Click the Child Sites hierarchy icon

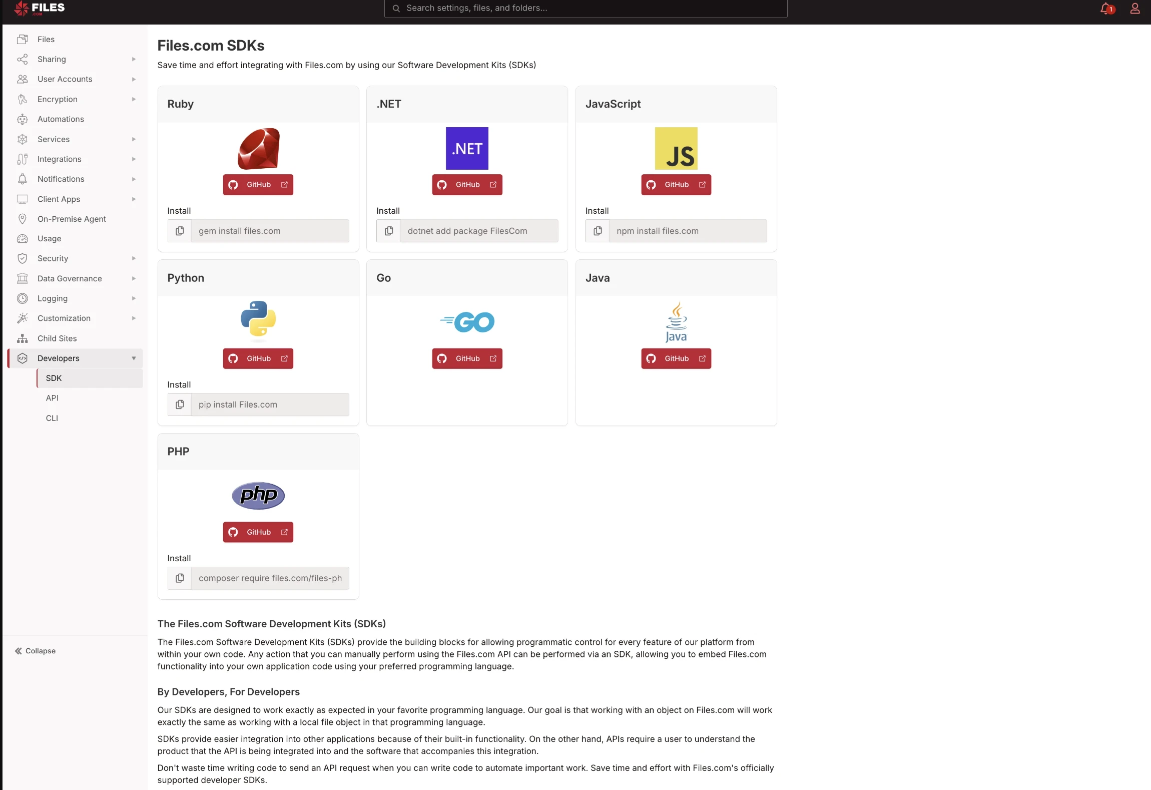[23, 338]
